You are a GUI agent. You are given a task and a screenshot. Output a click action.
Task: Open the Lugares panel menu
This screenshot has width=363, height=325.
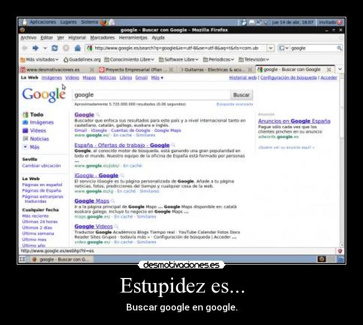tap(68, 22)
